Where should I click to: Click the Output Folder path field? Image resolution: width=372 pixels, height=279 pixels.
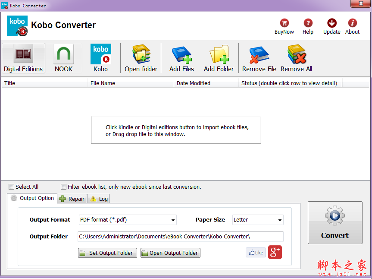pos(181,237)
